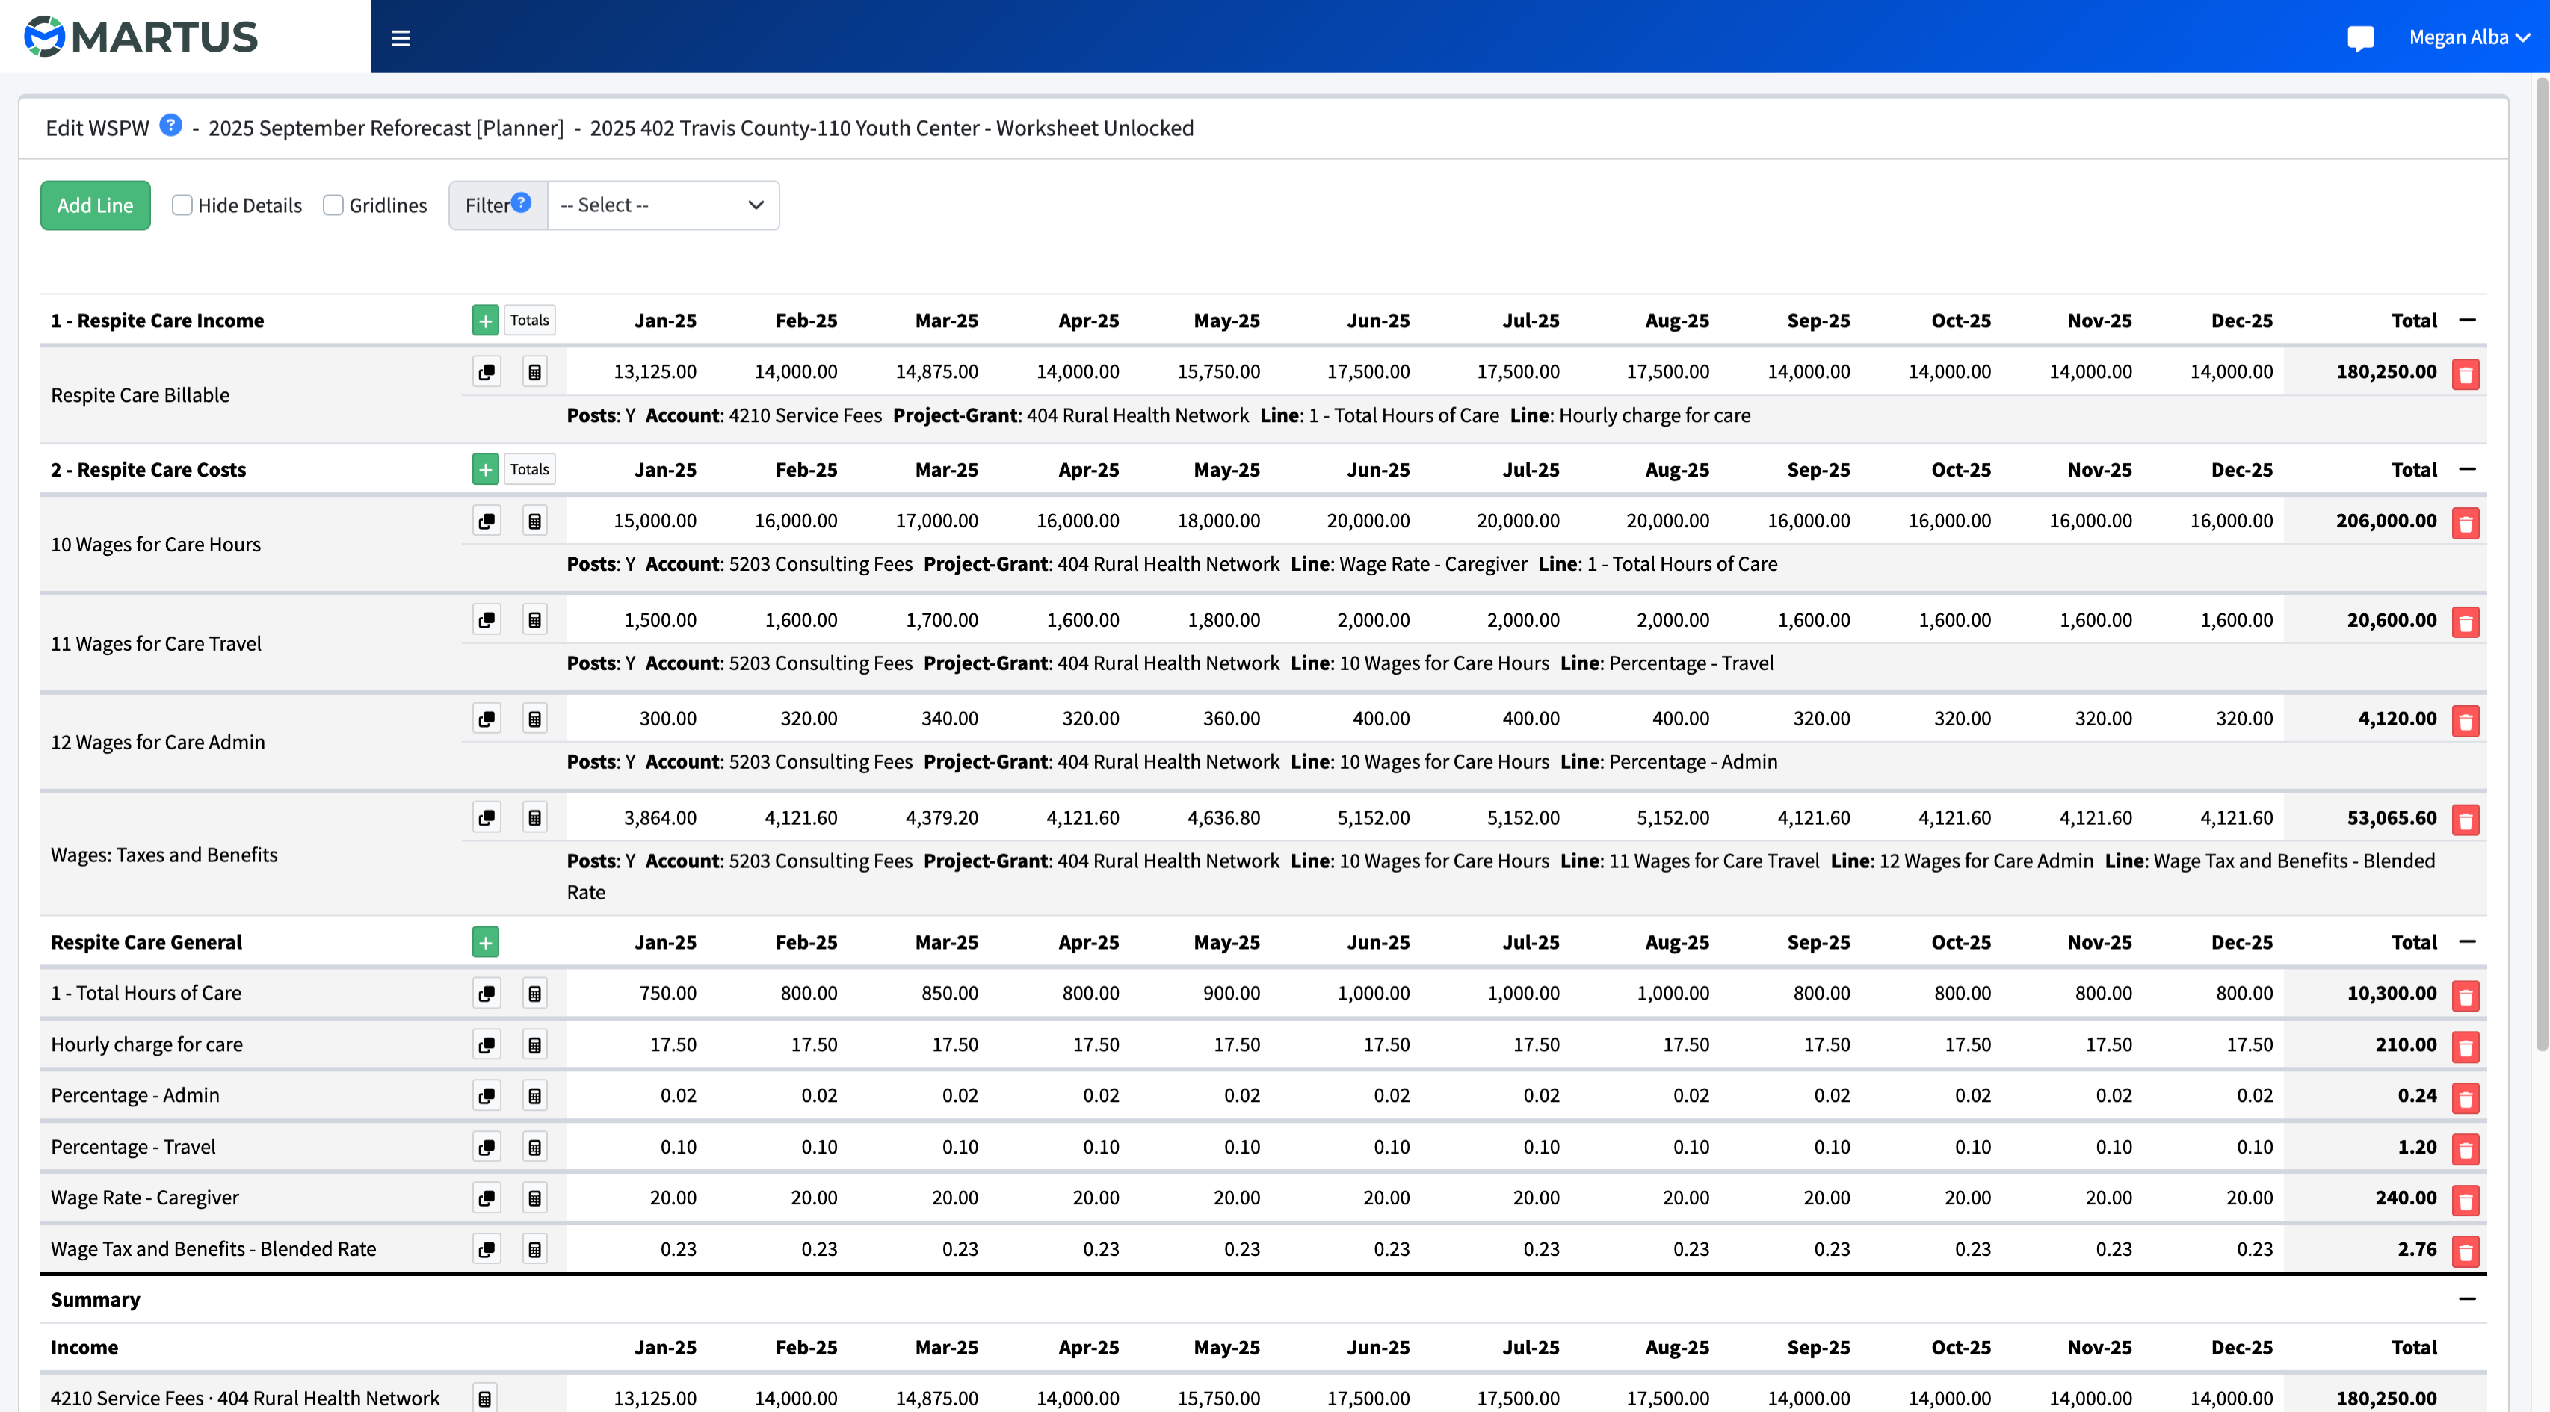Screen dimensions: 2550x1412
Task: Show Totals for Respite Care Costs
Action: coord(530,469)
